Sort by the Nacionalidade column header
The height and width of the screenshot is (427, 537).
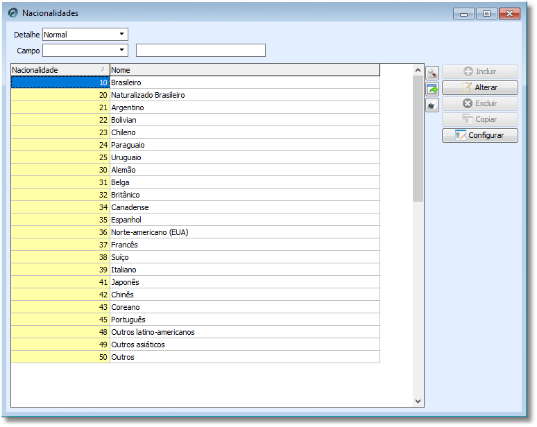click(60, 70)
